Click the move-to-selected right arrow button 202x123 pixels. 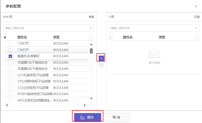(101, 59)
